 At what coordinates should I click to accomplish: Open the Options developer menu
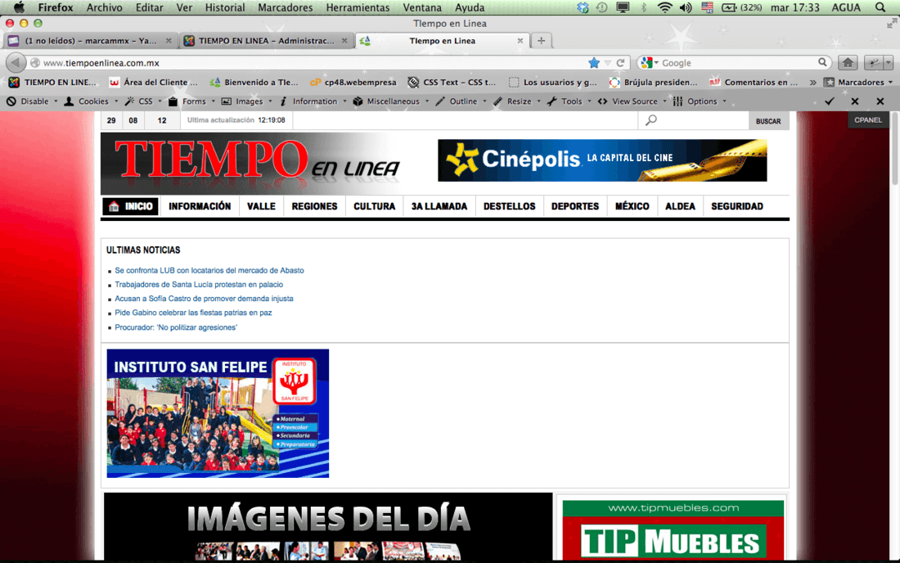[x=700, y=101]
